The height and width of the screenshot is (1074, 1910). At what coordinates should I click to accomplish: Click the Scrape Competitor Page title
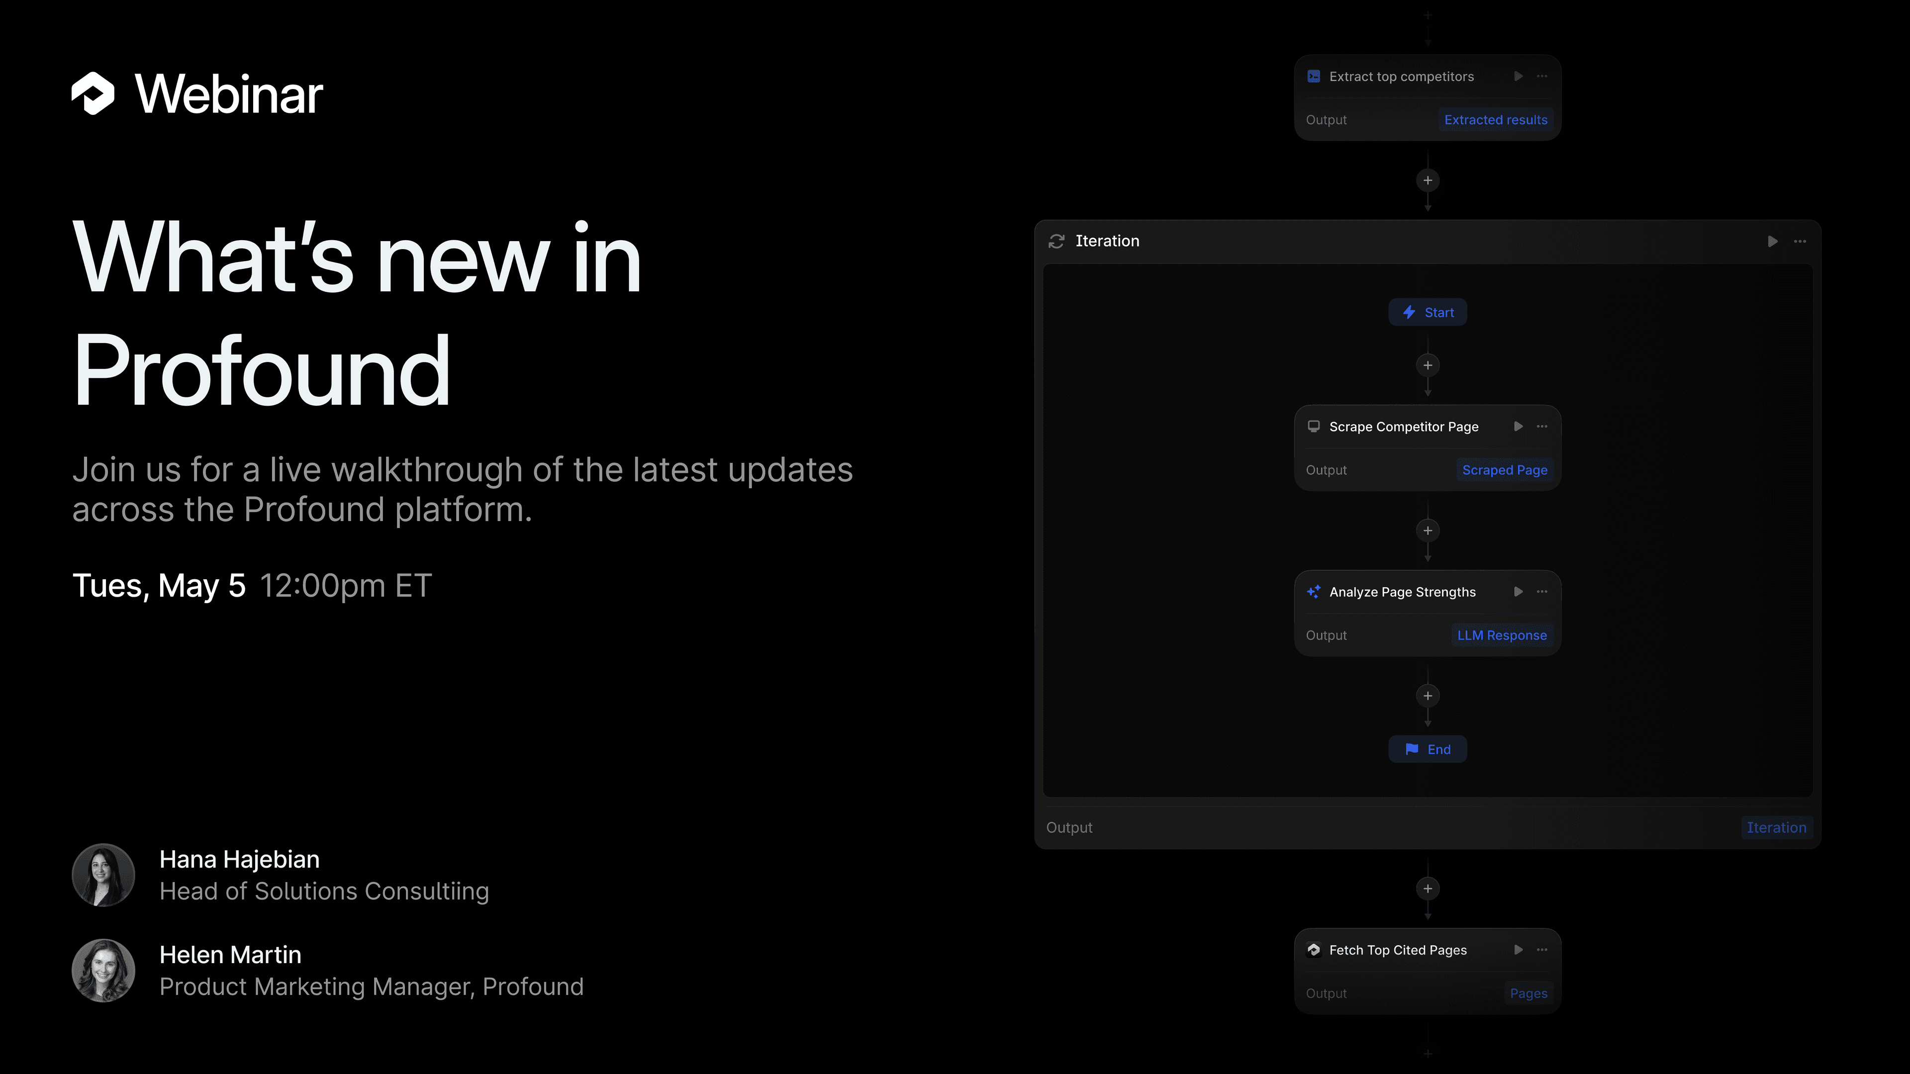(1404, 426)
